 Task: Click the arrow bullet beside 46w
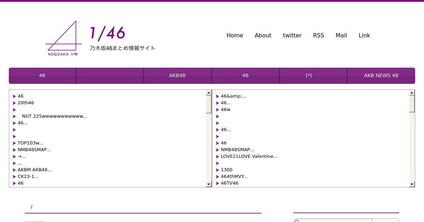coord(218,110)
